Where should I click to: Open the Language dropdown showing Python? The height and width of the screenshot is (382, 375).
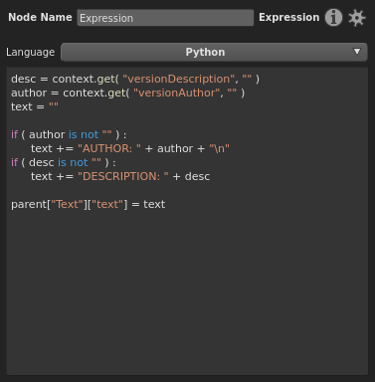tap(214, 52)
